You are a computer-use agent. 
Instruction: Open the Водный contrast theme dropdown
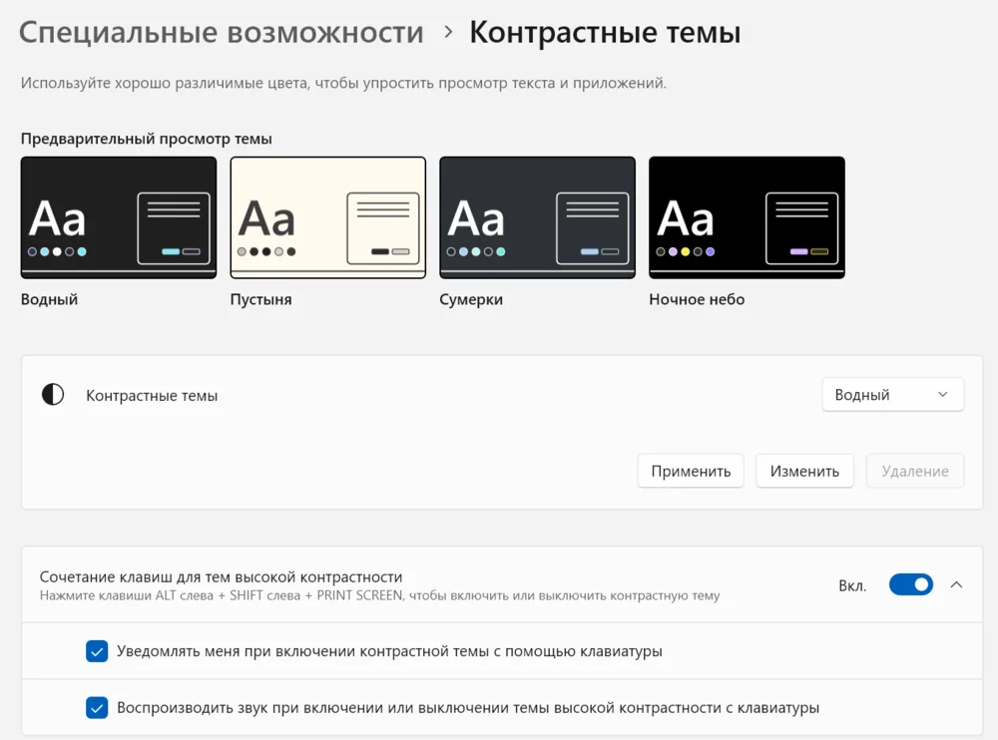(892, 395)
